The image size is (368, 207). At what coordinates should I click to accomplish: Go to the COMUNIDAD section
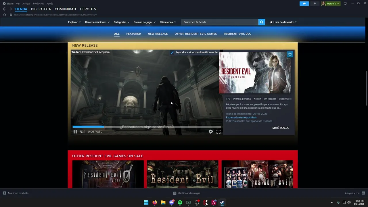click(65, 9)
